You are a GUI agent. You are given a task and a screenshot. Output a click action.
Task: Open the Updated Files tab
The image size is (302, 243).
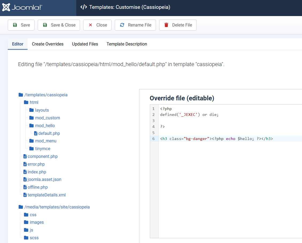[x=85, y=44]
